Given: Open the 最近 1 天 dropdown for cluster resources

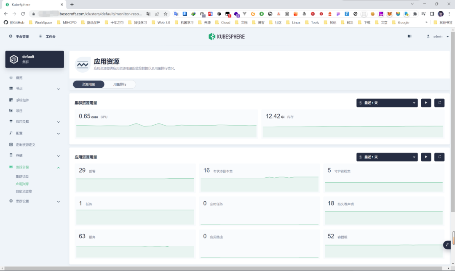Looking at the screenshot, I should [x=387, y=103].
